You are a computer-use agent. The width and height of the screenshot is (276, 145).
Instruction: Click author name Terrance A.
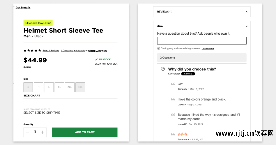[183, 140]
